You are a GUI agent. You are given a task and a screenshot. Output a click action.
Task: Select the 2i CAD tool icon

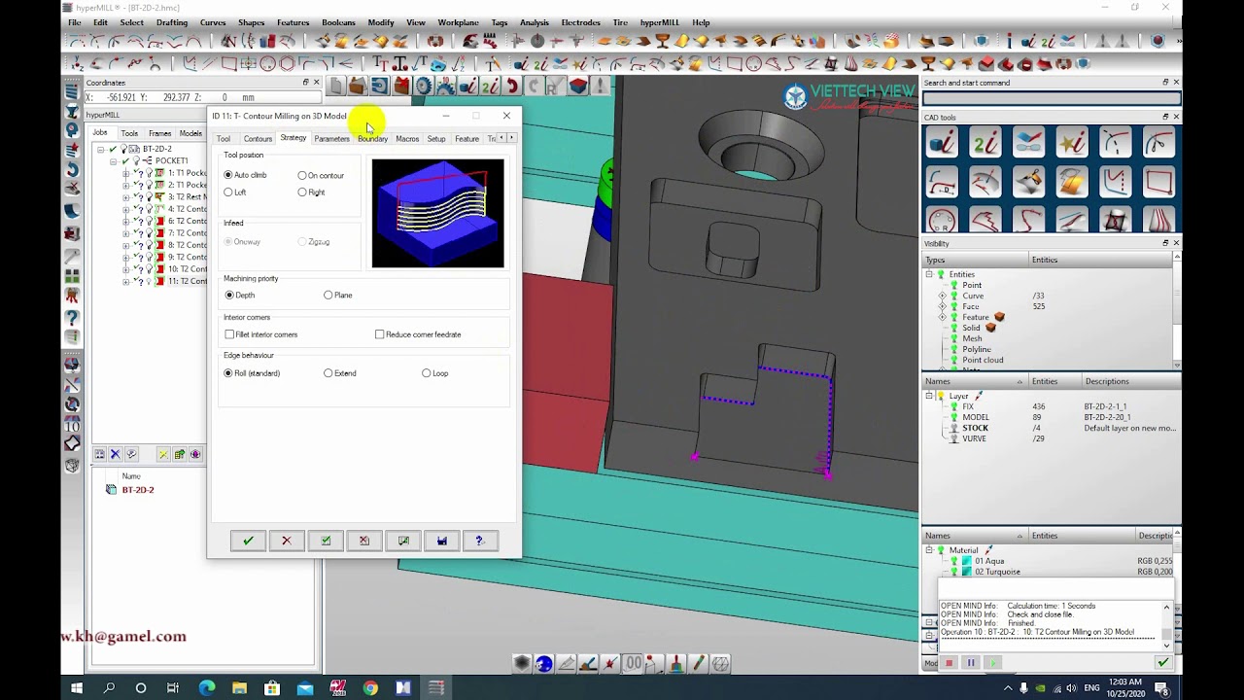pyautogui.click(x=985, y=144)
